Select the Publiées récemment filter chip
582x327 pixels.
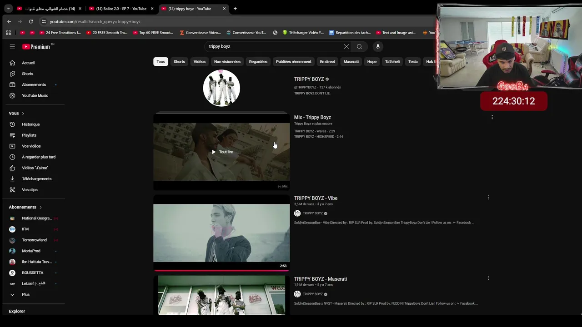point(294,62)
